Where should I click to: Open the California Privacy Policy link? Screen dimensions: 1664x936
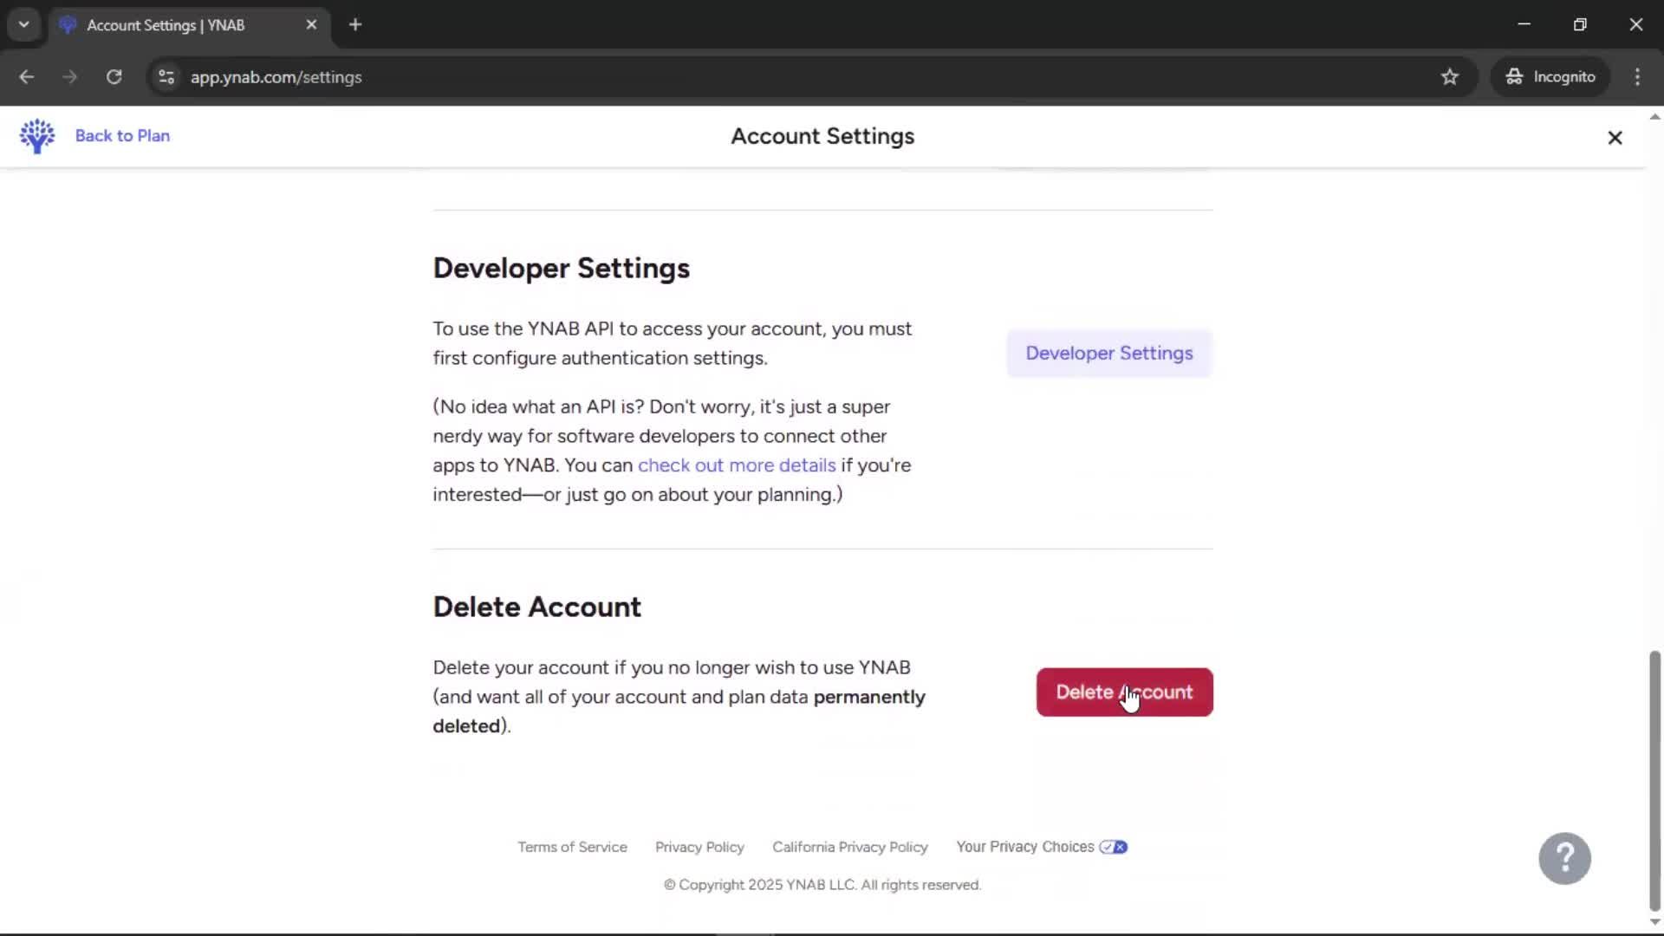(850, 848)
